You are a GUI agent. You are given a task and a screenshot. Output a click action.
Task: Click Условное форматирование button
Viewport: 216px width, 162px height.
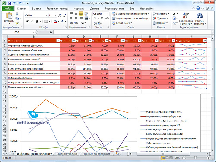131,14
